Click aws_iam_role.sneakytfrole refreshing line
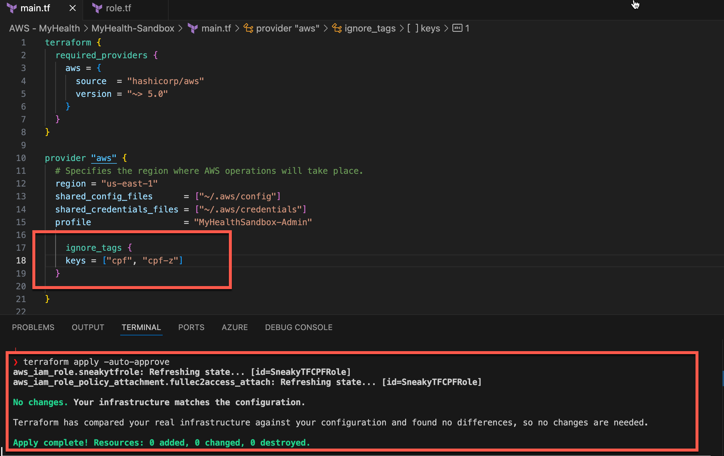 click(182, 372)
